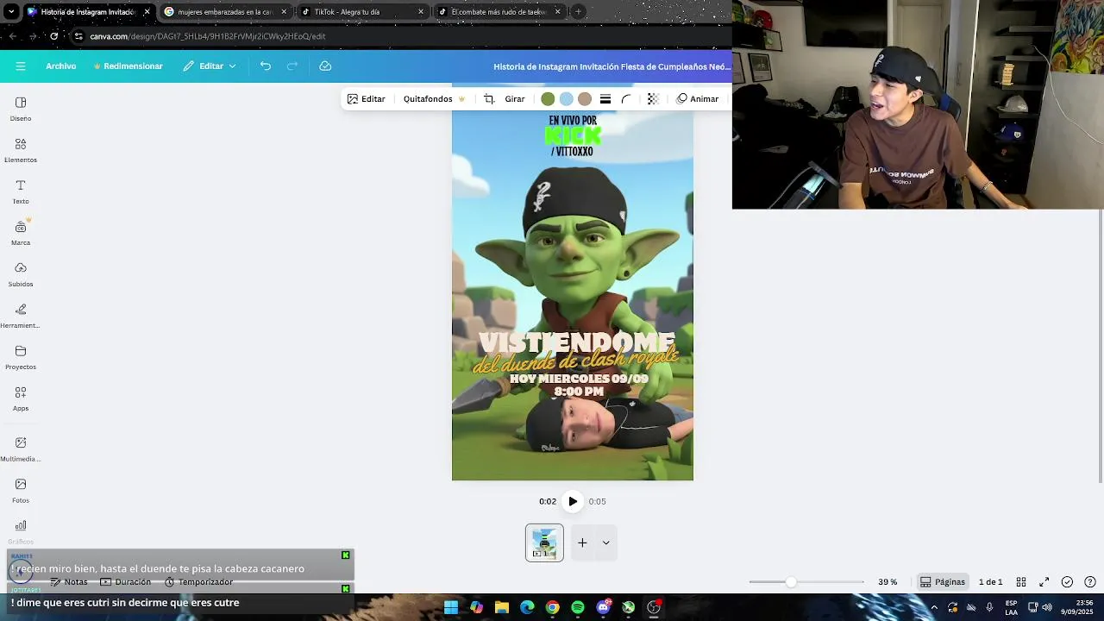This screenshot has width=1104, height=621.
Task: Open the Animar animation panel
Action: coord(698,99)
